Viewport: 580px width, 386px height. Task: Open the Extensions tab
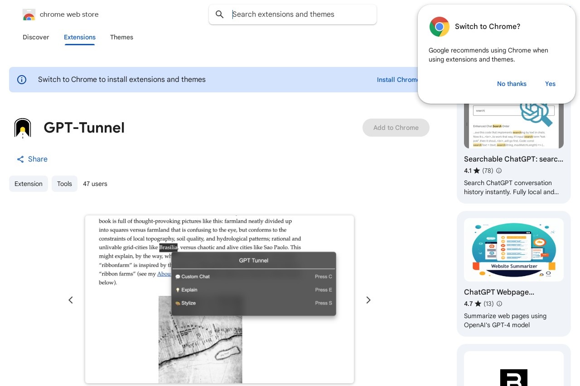tap(80, 37)
